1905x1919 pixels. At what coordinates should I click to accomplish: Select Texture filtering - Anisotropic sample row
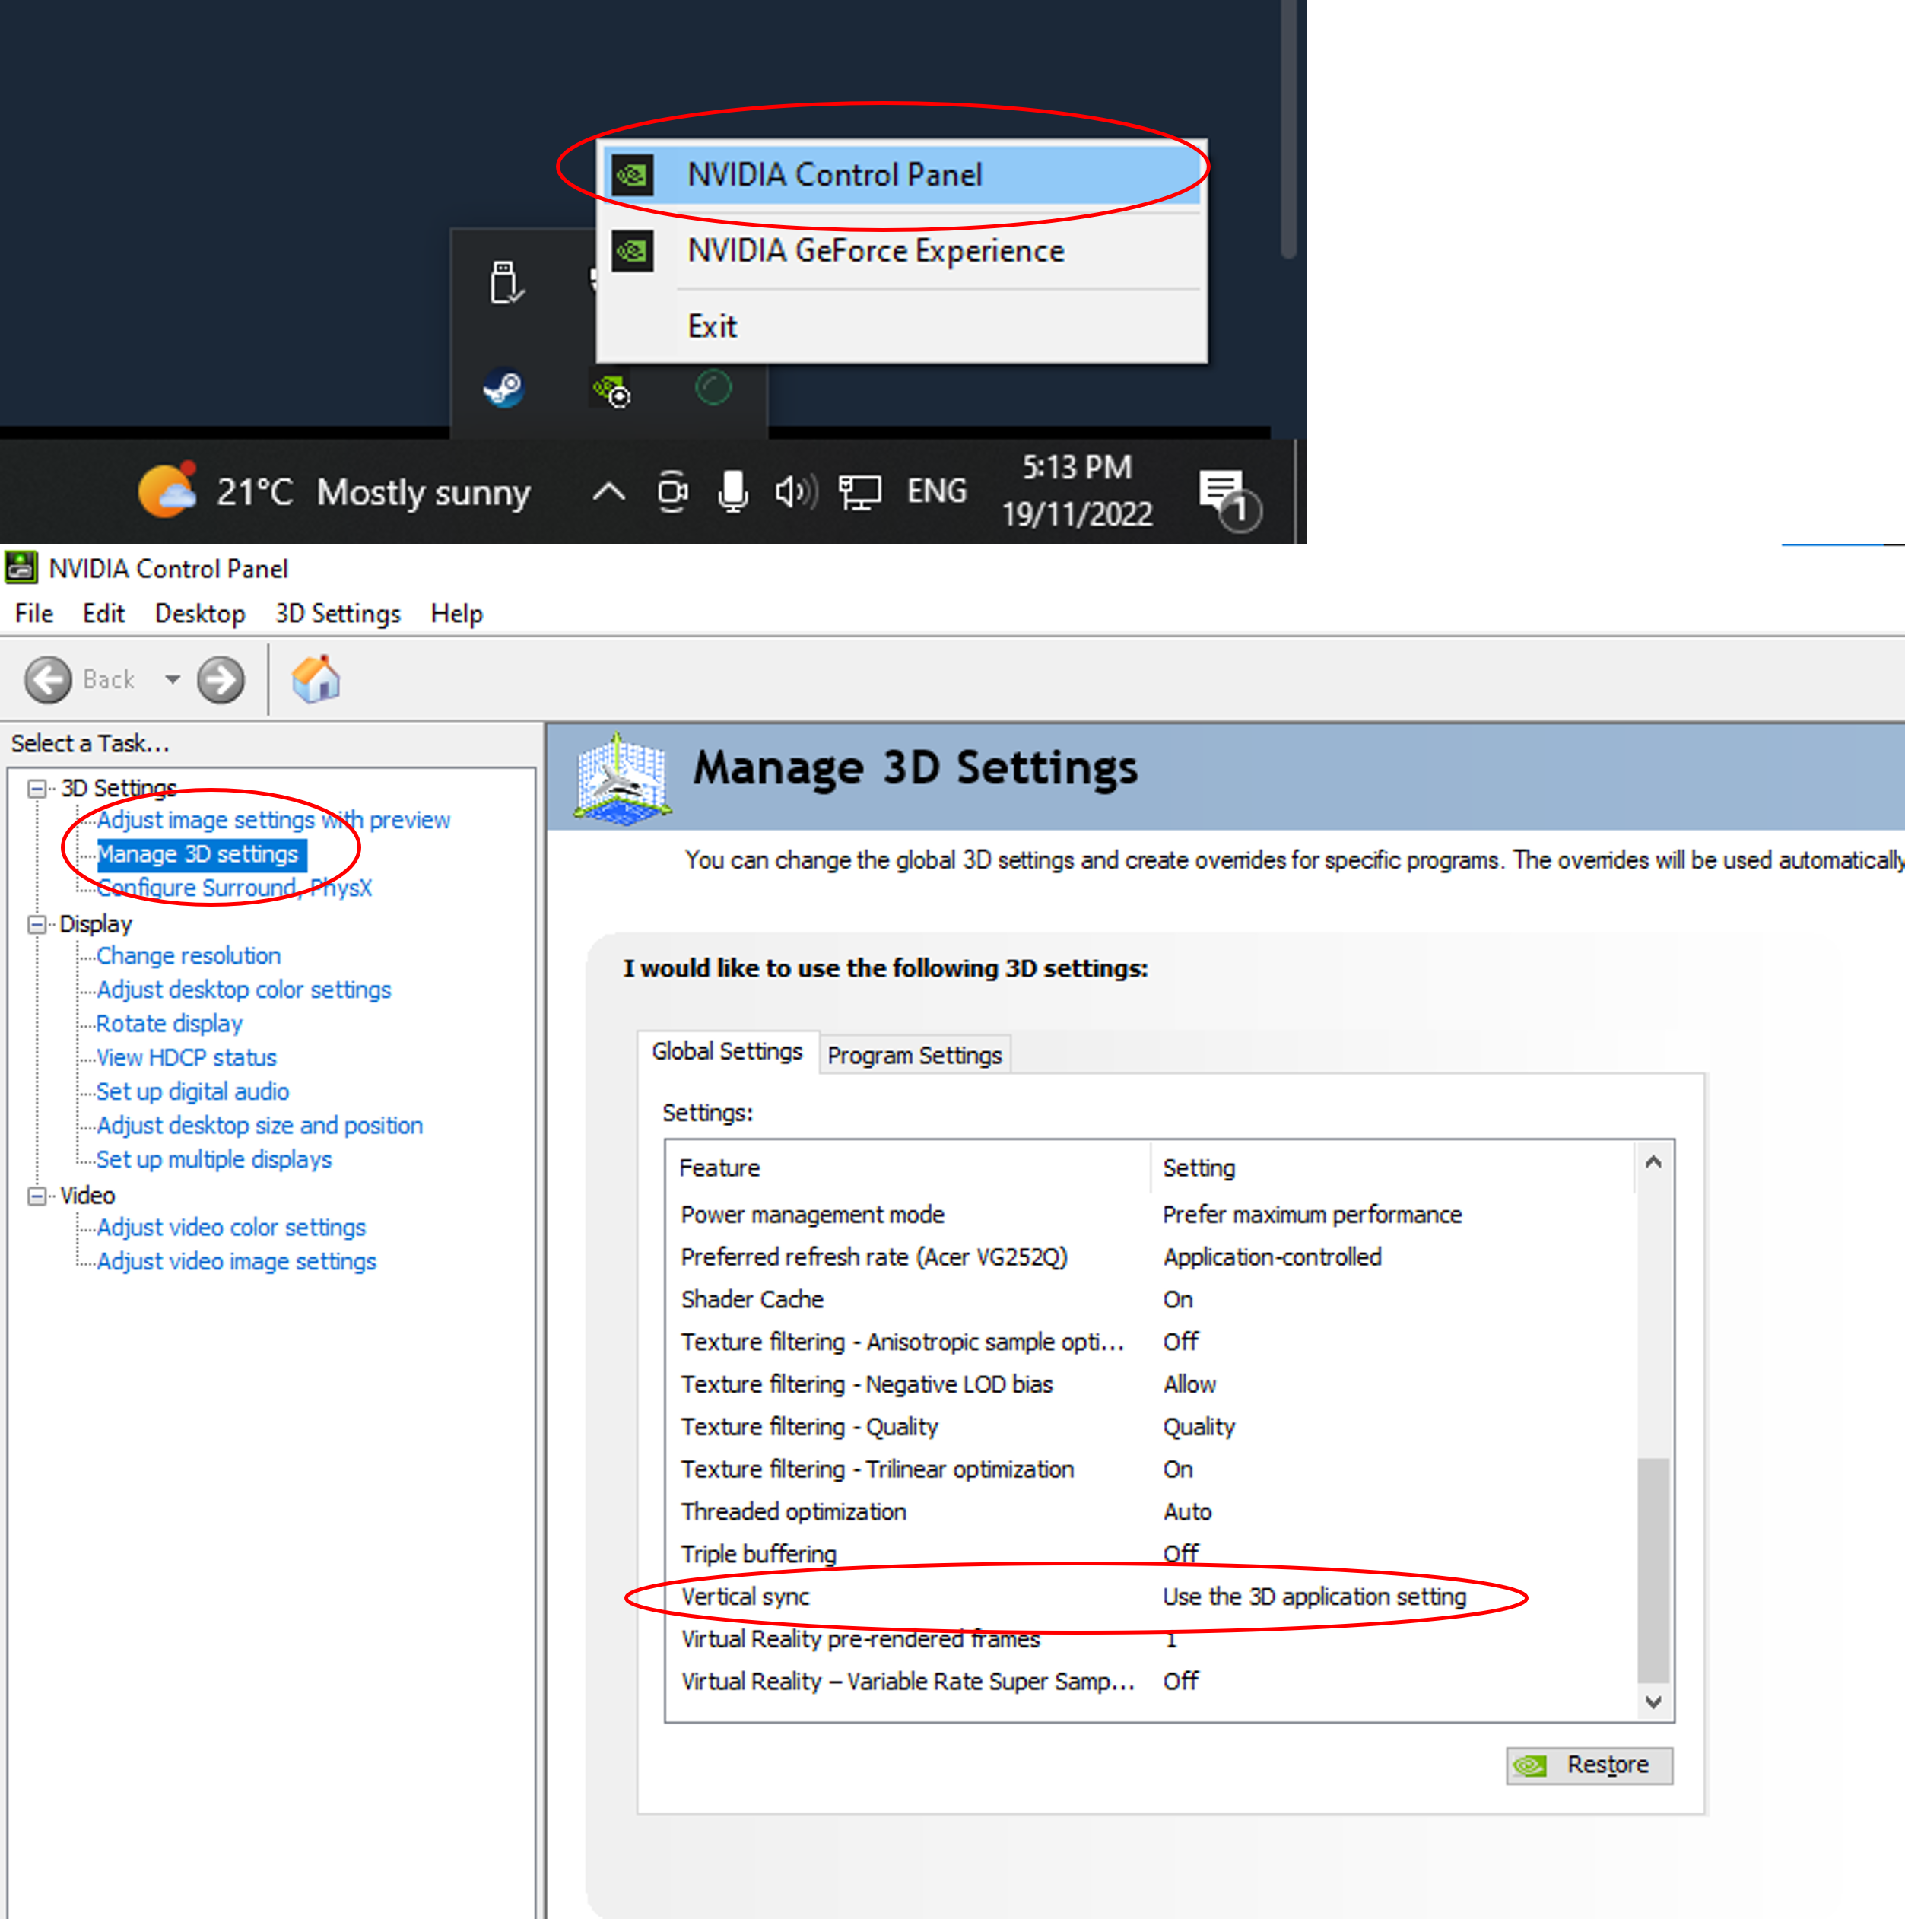click(x=1151, y=1343)
